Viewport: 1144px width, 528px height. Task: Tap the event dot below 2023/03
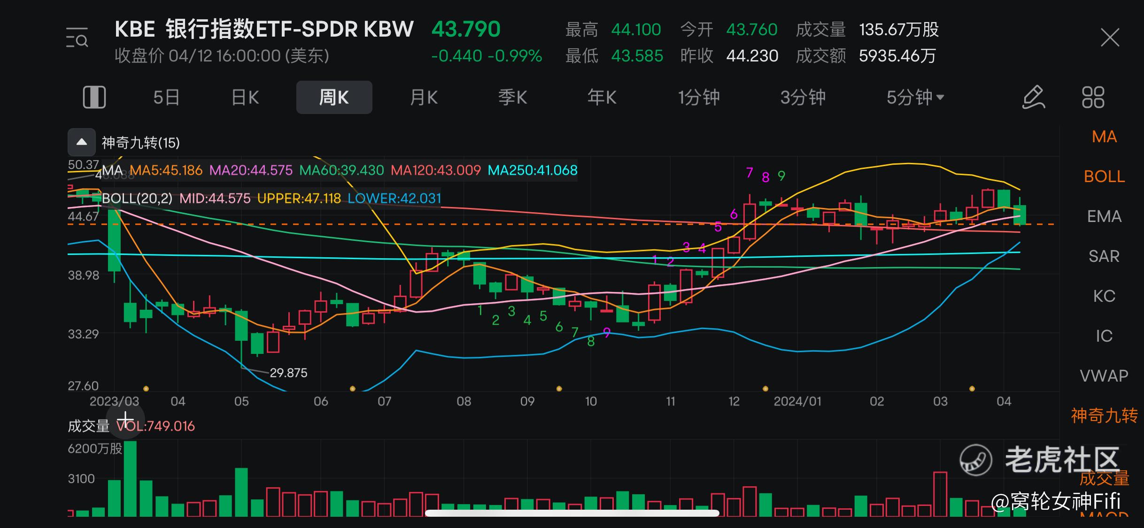click(146, 389)
